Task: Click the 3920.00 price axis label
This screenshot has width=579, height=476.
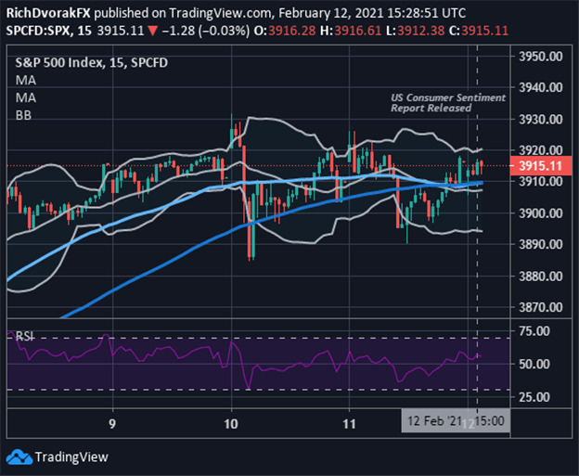Action: pos(541,150)
